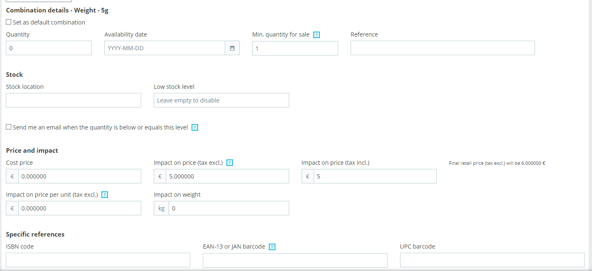Click the Quantity input field

pos(49,48)
